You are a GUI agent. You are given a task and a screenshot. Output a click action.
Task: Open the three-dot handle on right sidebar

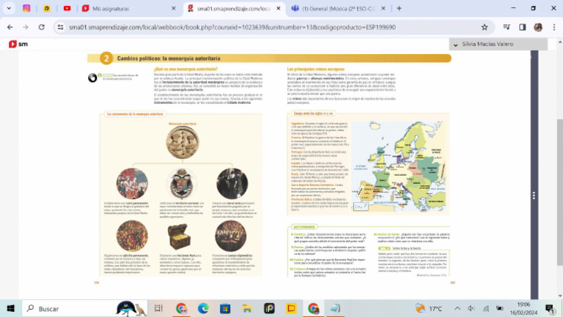tap(534, 195)
